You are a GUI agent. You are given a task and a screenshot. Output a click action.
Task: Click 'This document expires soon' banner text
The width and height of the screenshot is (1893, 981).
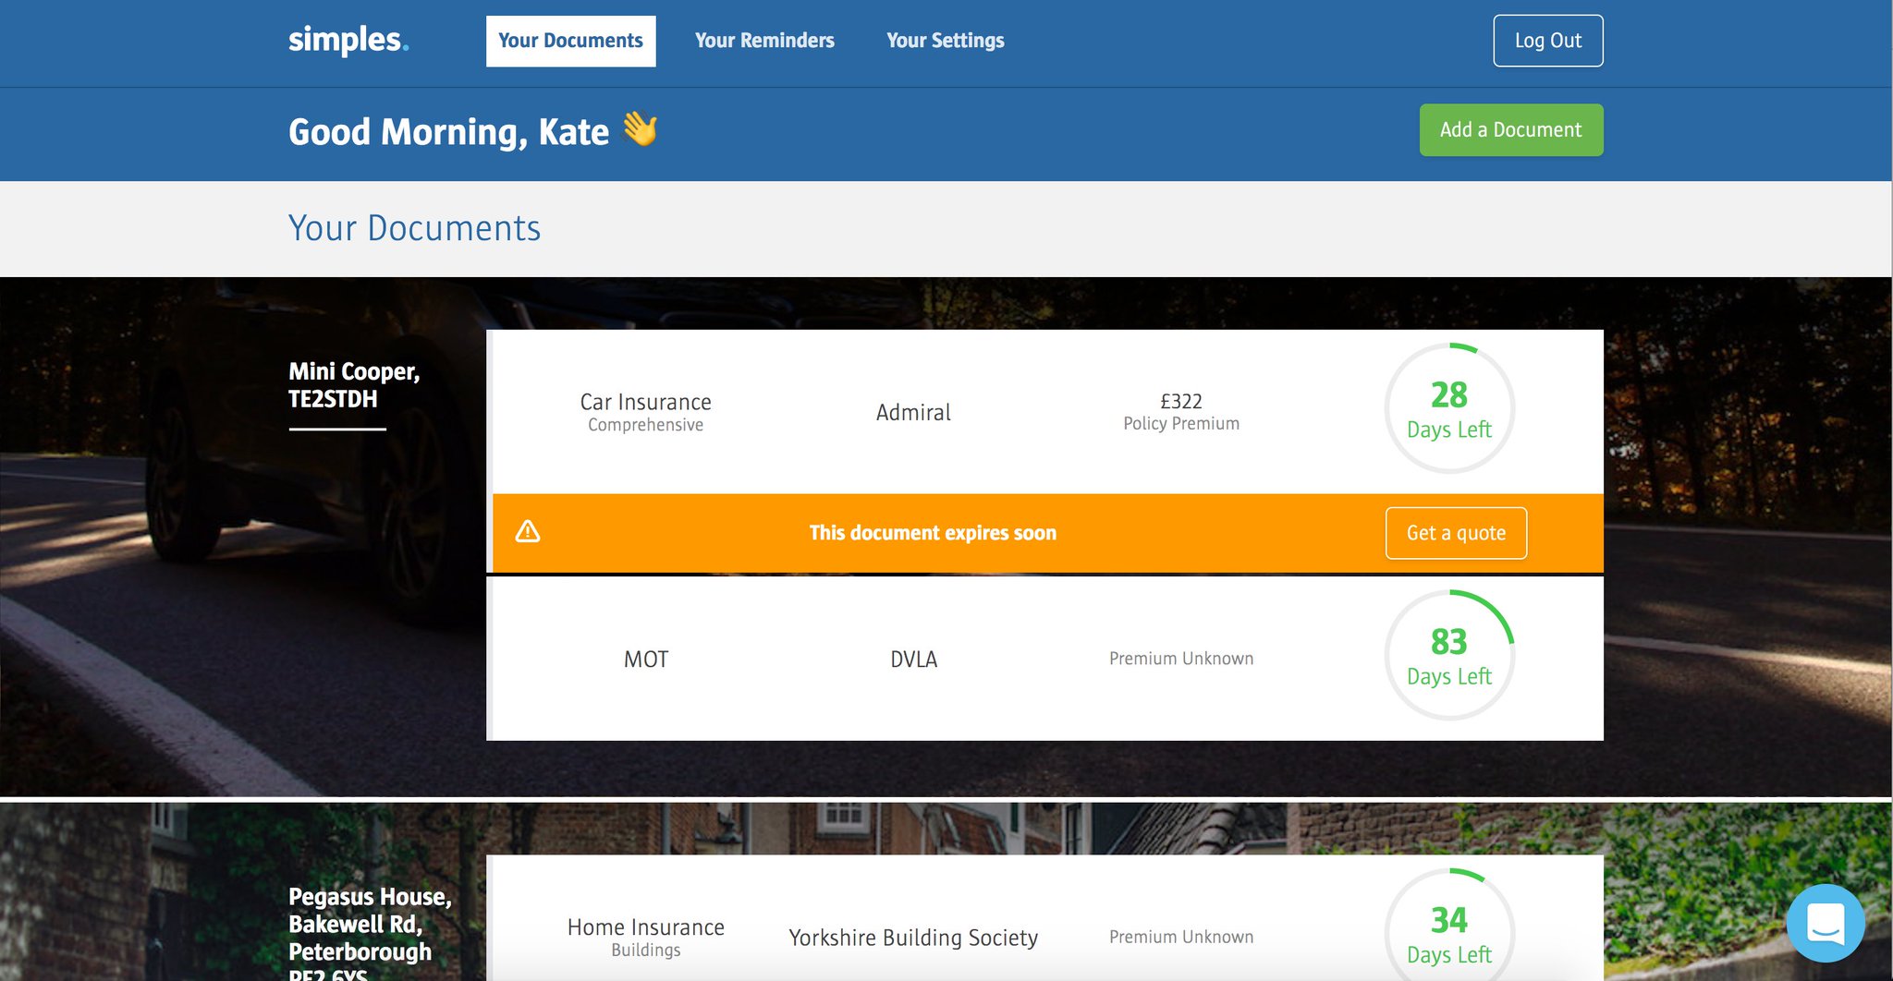tap(933, 533)
